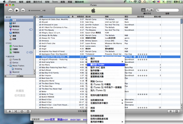
Task: Sort by Name column header
Action: click(x=54, y=17)
